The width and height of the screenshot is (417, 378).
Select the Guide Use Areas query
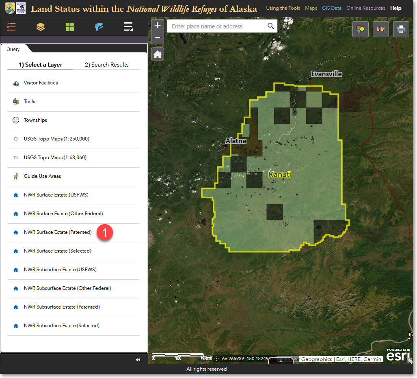pyautogui.click(x=43, y=176)
